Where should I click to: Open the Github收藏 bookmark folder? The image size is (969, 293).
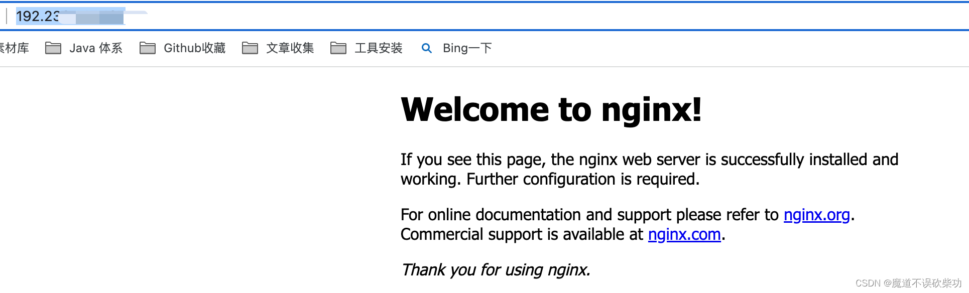point(183,48)
